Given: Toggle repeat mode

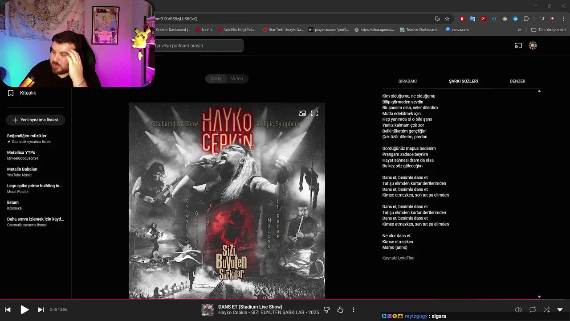Looking at the screenshot, I should (533, 309).
